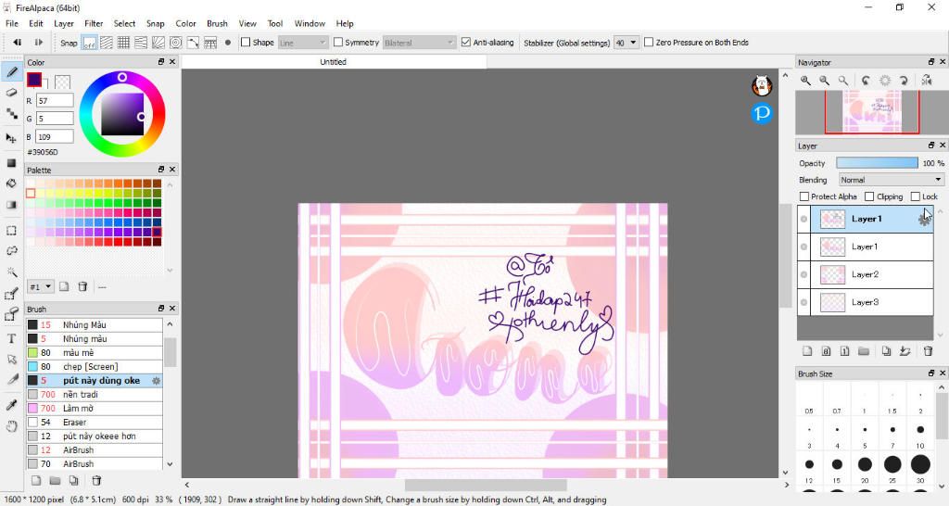The image size is (949, 506).
Task: Open settings gear on selected Layer1
Action: pos(924,219)
